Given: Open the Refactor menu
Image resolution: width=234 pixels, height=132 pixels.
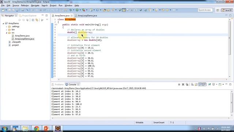Looking at the screenshot, I should click(x=25, y=5).
